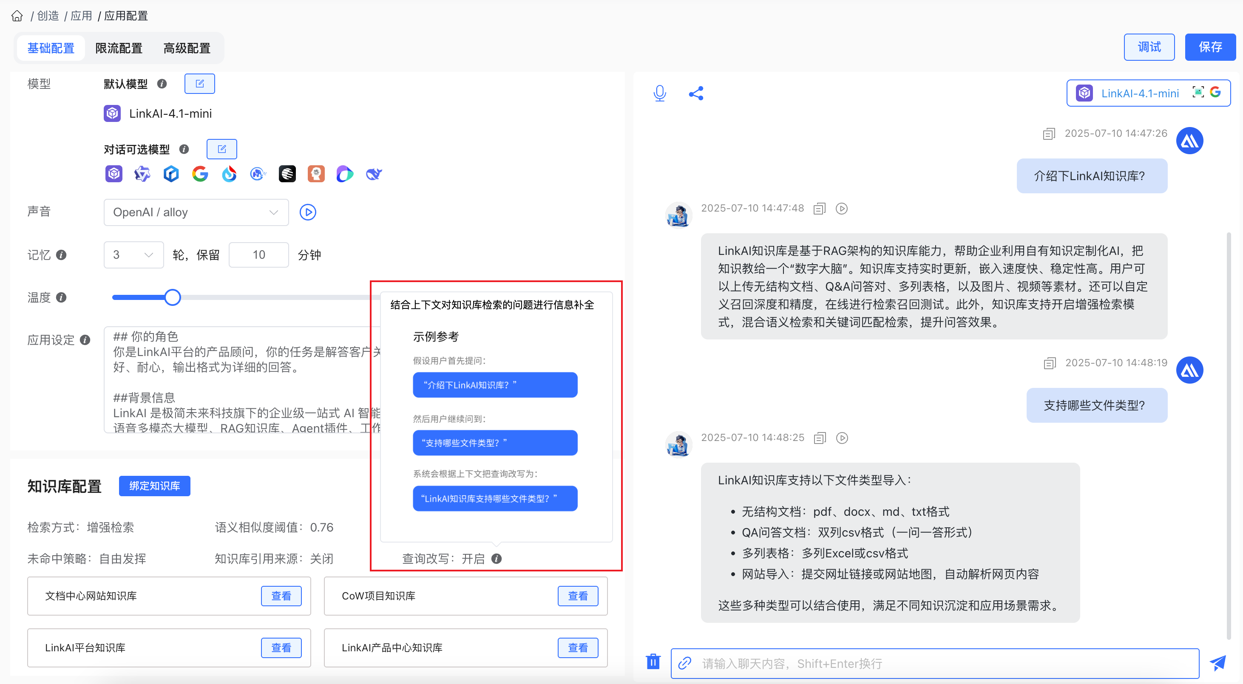Play audio of the 14:48:25 reply
This screenshot has height=684, width=1243.
click(x=842, y=438)
